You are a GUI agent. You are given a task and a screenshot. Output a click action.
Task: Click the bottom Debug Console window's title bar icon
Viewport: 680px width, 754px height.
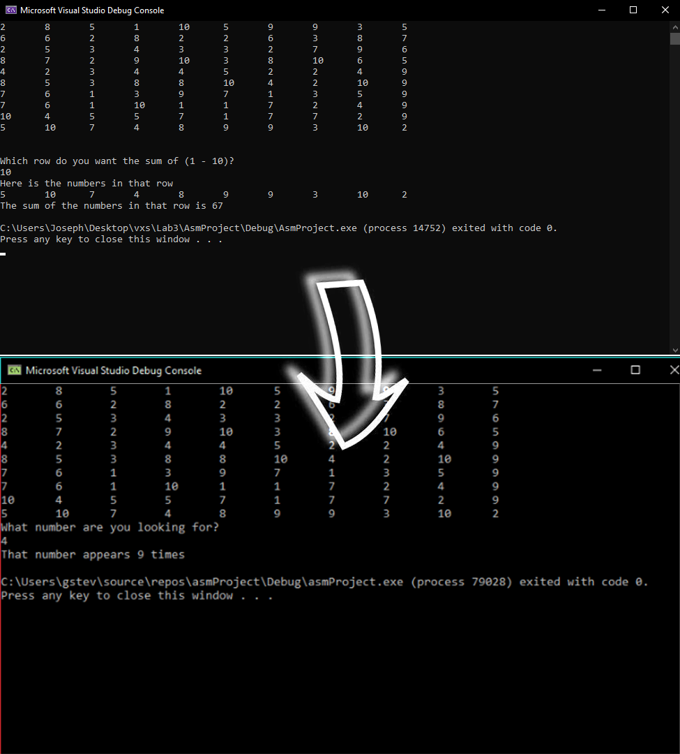tap(15, 370)
